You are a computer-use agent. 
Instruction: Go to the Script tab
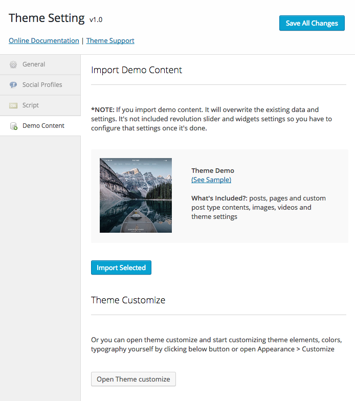click(31, 105)
